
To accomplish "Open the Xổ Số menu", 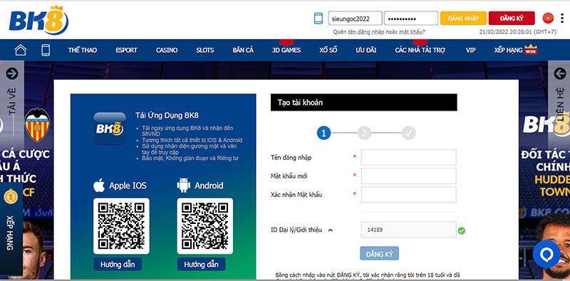I will [x=328, y=50].
